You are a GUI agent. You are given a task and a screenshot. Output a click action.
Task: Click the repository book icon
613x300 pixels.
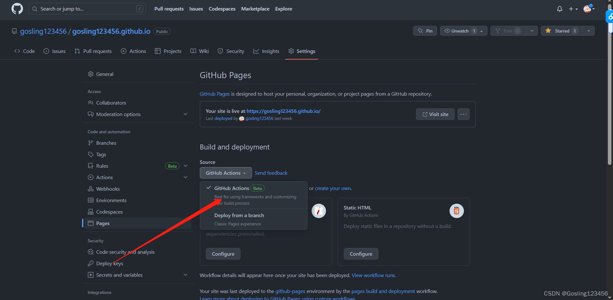tap(14, 31)
